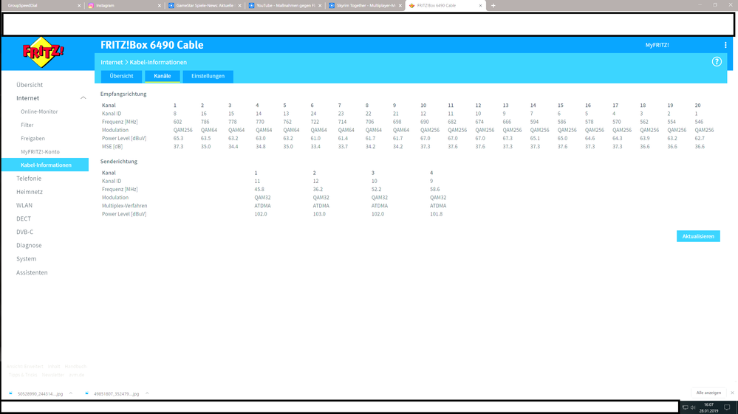The image size is (738, 414).
Task: Open Diagnose in the sidebar
Action: click(x=29, y=245)
